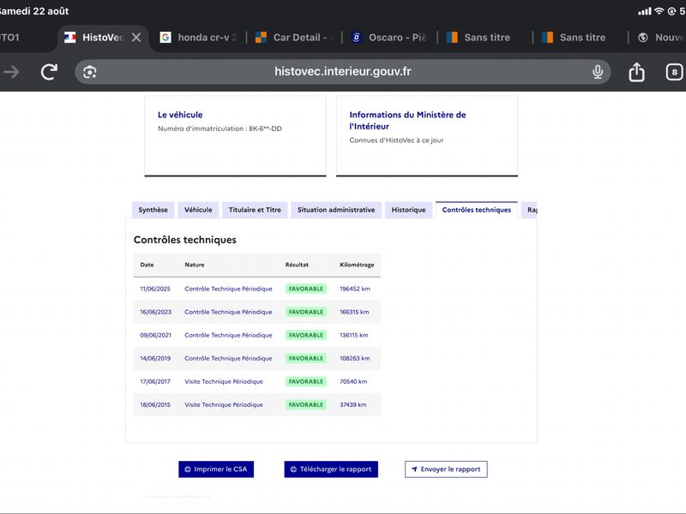Viewport: 686px width, 514px height.
Task: Click the Kilométrage column header
Action: pos(357,265)
